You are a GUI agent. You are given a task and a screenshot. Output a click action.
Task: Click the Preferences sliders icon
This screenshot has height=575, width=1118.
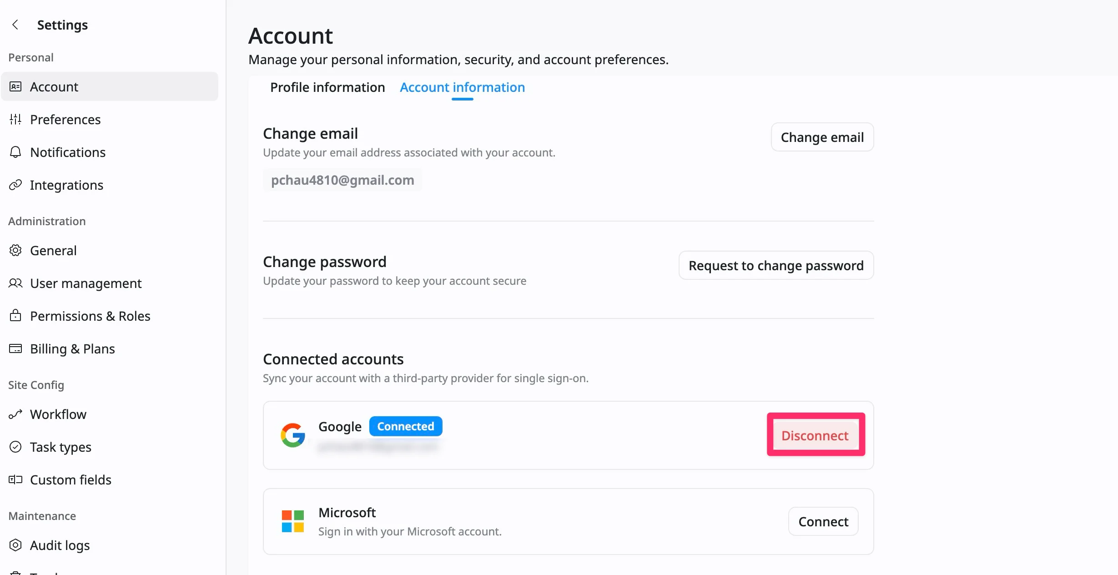point(15,119)
